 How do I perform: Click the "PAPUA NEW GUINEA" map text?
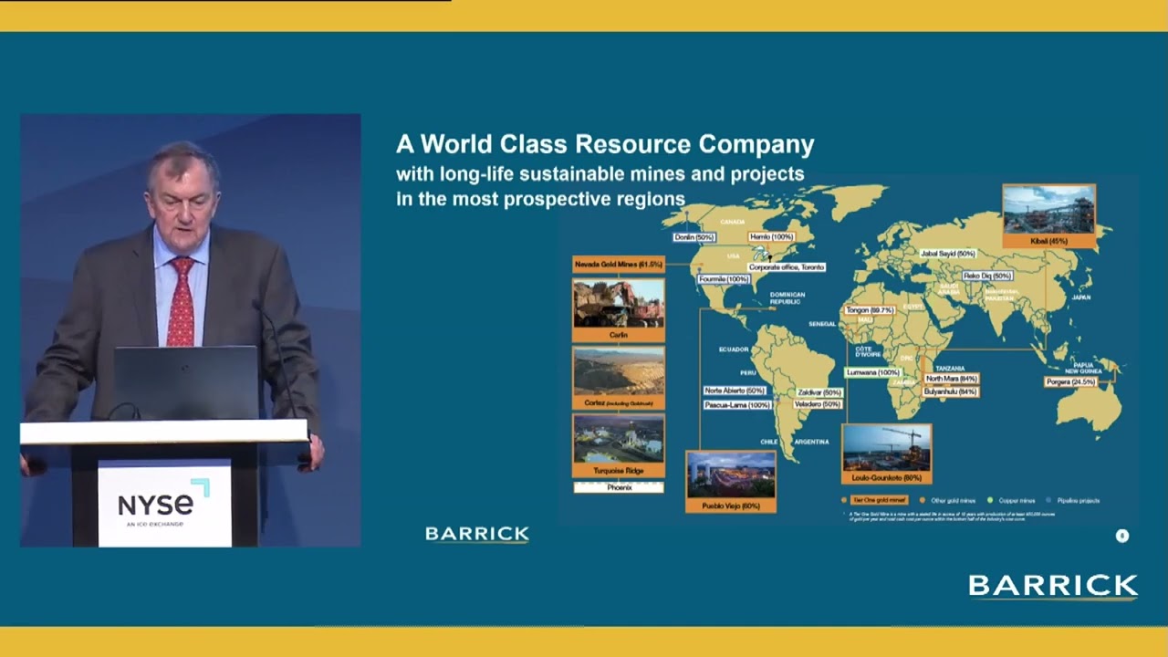click(1083, 368)
